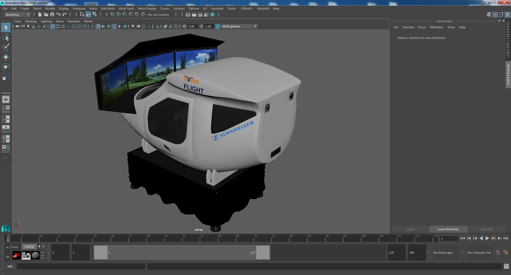Toggle auto keyframe button
Viewport: 511px width, 275px height.
tap(498, 252)
